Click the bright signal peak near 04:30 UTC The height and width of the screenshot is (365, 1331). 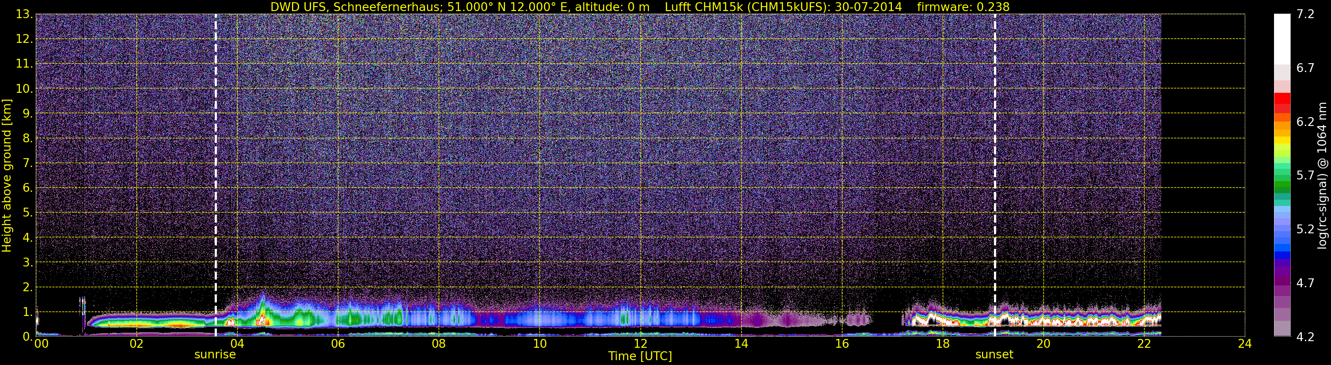pyautogui.click(x=262, y=316)
